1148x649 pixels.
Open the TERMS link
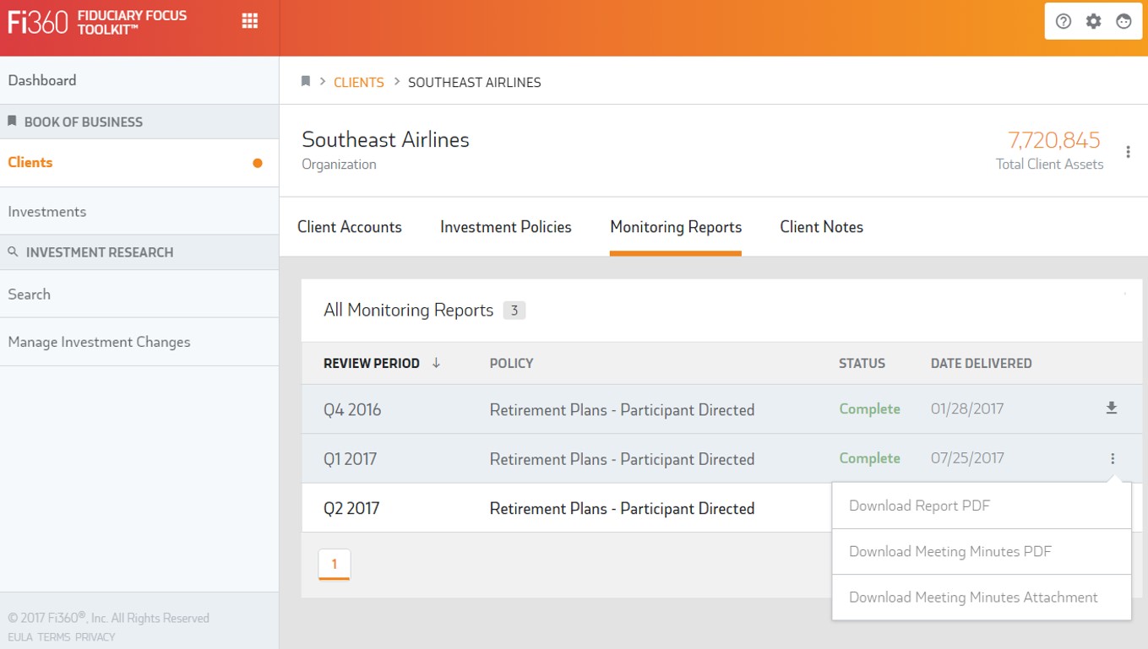click(53, 637)
